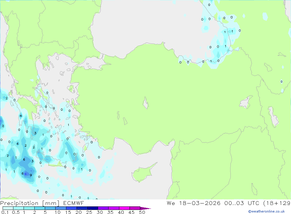Viewport: 291px width, 214px height.
Task: Click the "0.5" legend scale label
Action: click(x=16, y=212)
